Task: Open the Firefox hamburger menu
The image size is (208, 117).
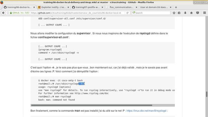Action: click(204, 13)
